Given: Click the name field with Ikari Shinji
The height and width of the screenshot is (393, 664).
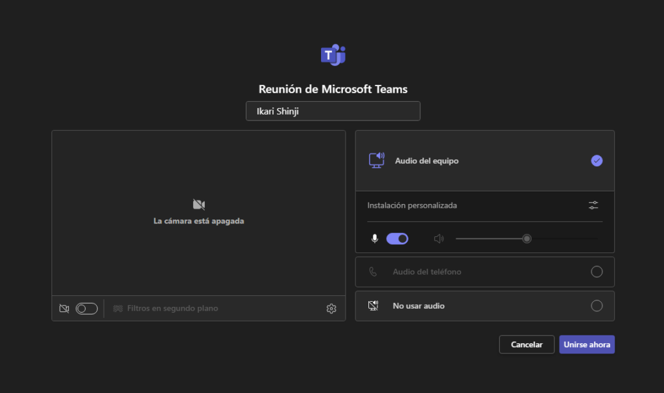Looking at the screenshot, I should [333, 111].
